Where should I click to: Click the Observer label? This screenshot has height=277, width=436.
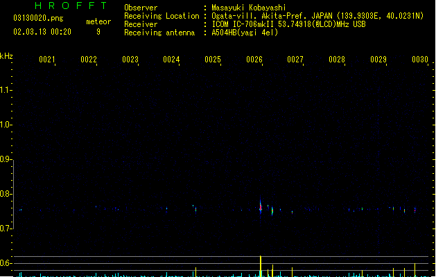tap(141, 8)
